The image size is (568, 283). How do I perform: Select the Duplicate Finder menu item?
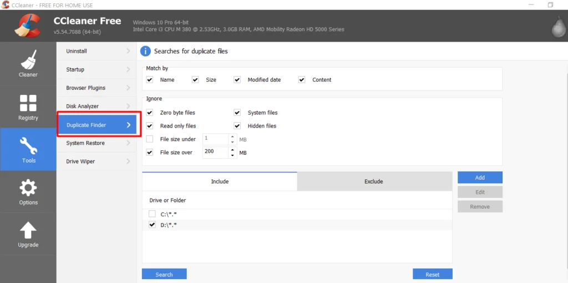(x=97, y=125)
